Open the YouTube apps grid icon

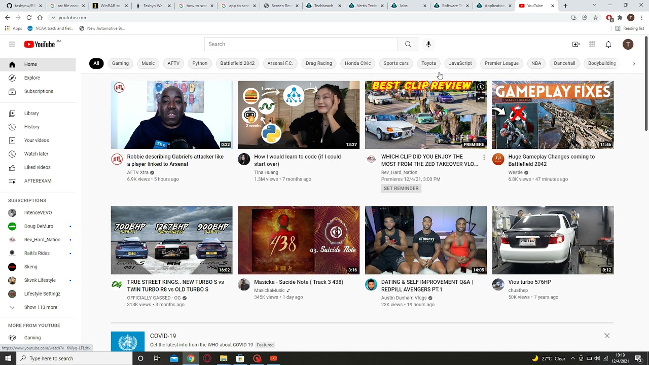592,45
